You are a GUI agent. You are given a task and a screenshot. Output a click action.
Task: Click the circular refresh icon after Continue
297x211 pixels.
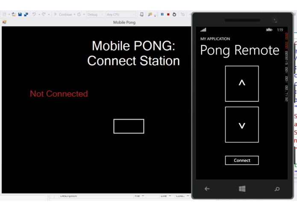pos(79,15)
